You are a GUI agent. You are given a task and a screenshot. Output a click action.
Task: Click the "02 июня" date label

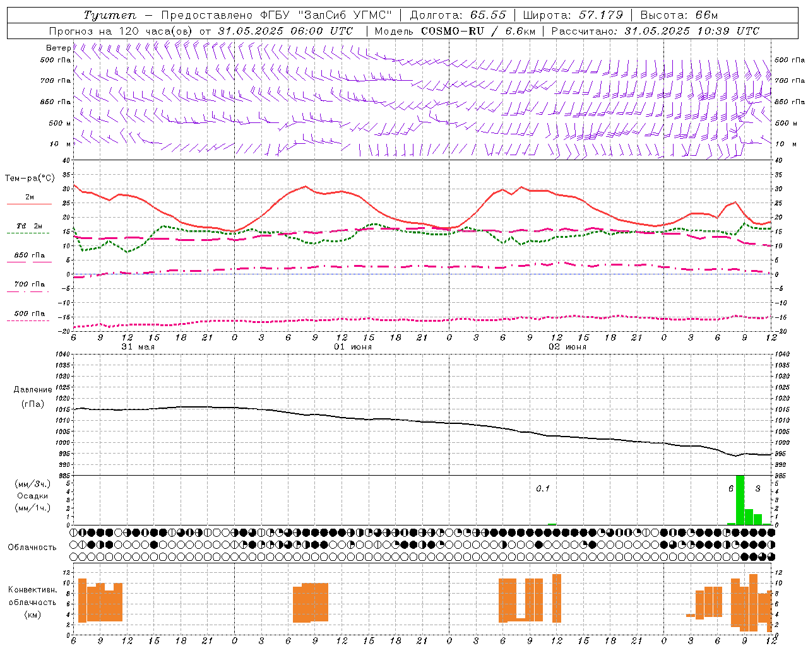(x=567, y=347)
